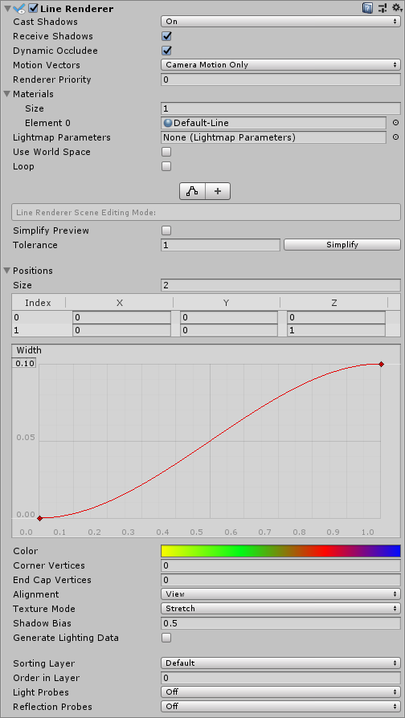Open the preset selector icon in header
Image resolution: width=405 pixels, height=718 pixels.
coord(382,8)
